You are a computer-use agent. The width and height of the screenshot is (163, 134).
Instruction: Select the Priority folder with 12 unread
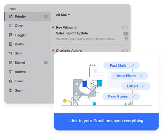tap(27, 16)
